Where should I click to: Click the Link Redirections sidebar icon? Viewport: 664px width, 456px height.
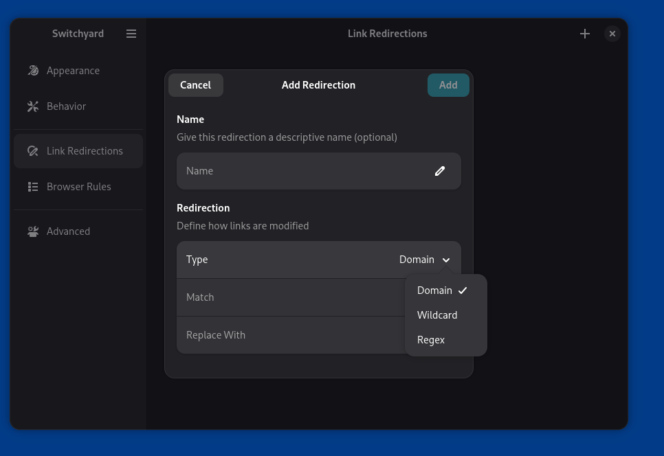[33, 151]
